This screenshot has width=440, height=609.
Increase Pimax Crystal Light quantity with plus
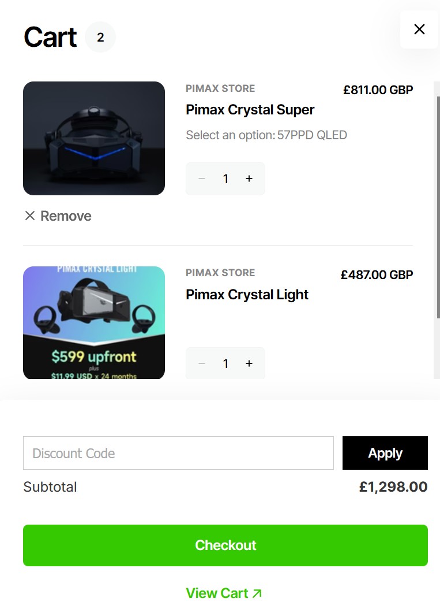click(249, 363)
